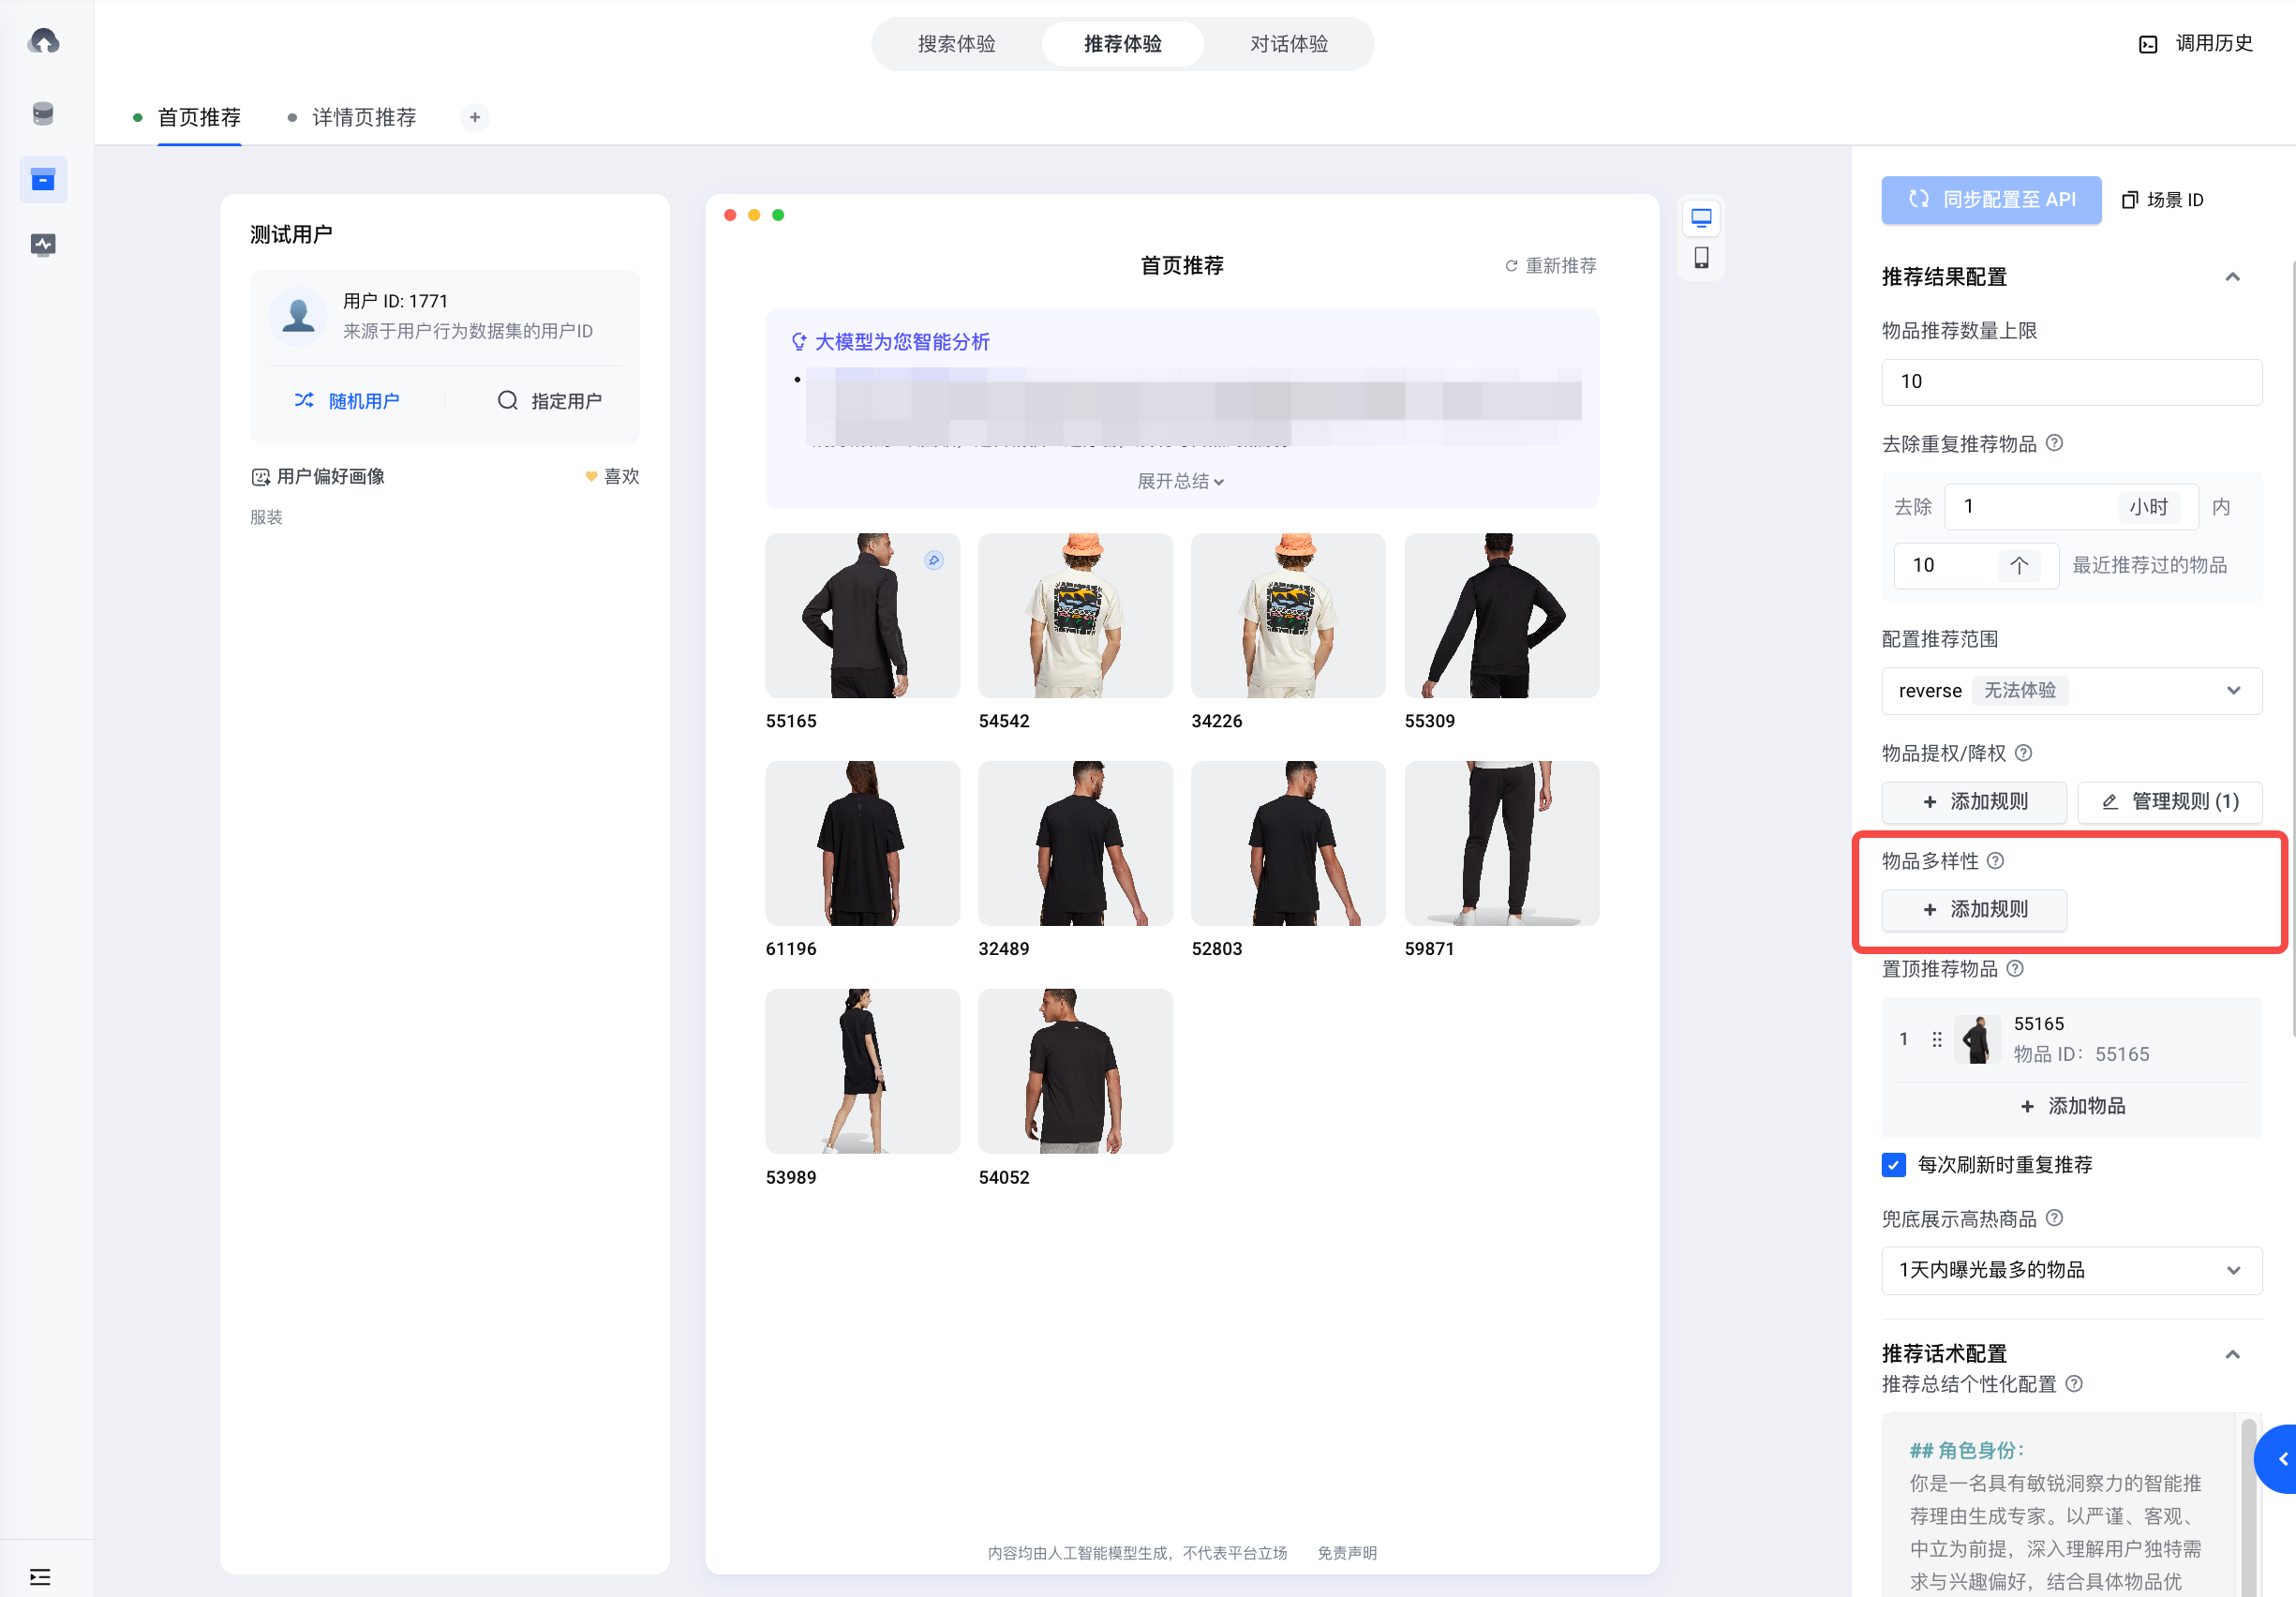This screenshot has width=2296, height=1597.
Task: Expand sidebar menu icon at bottom left
Action: (40, 1576)
